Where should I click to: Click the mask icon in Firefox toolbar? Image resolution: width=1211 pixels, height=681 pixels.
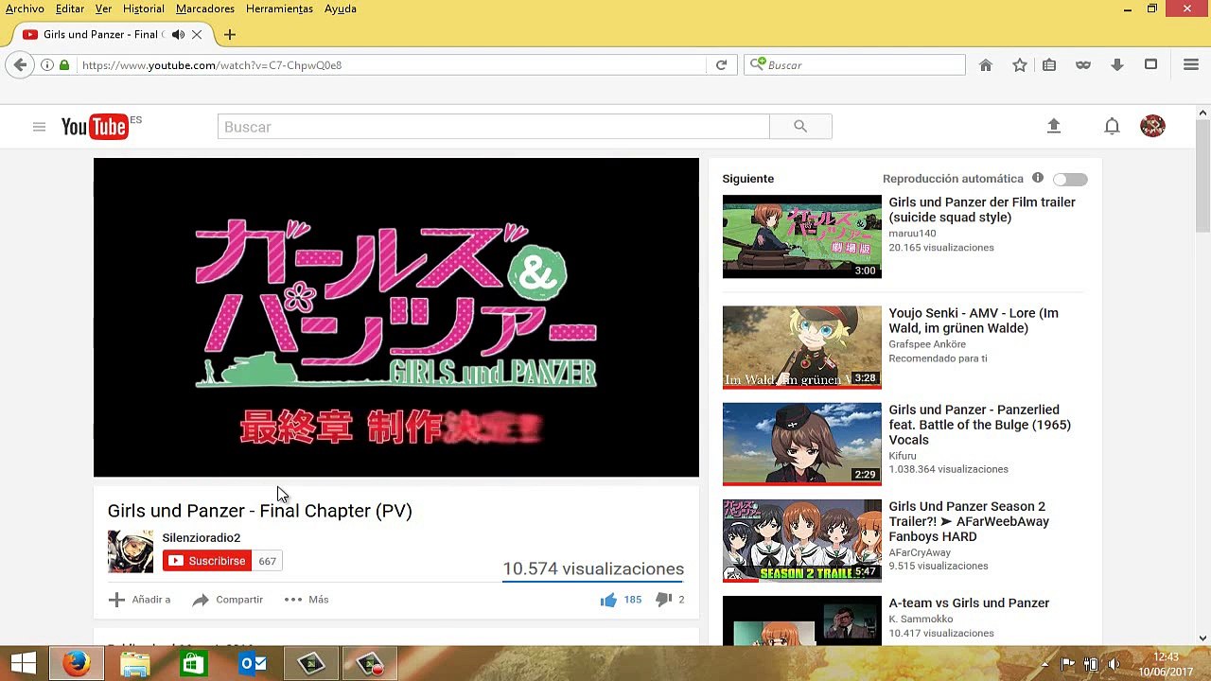tap(1083, 65)
